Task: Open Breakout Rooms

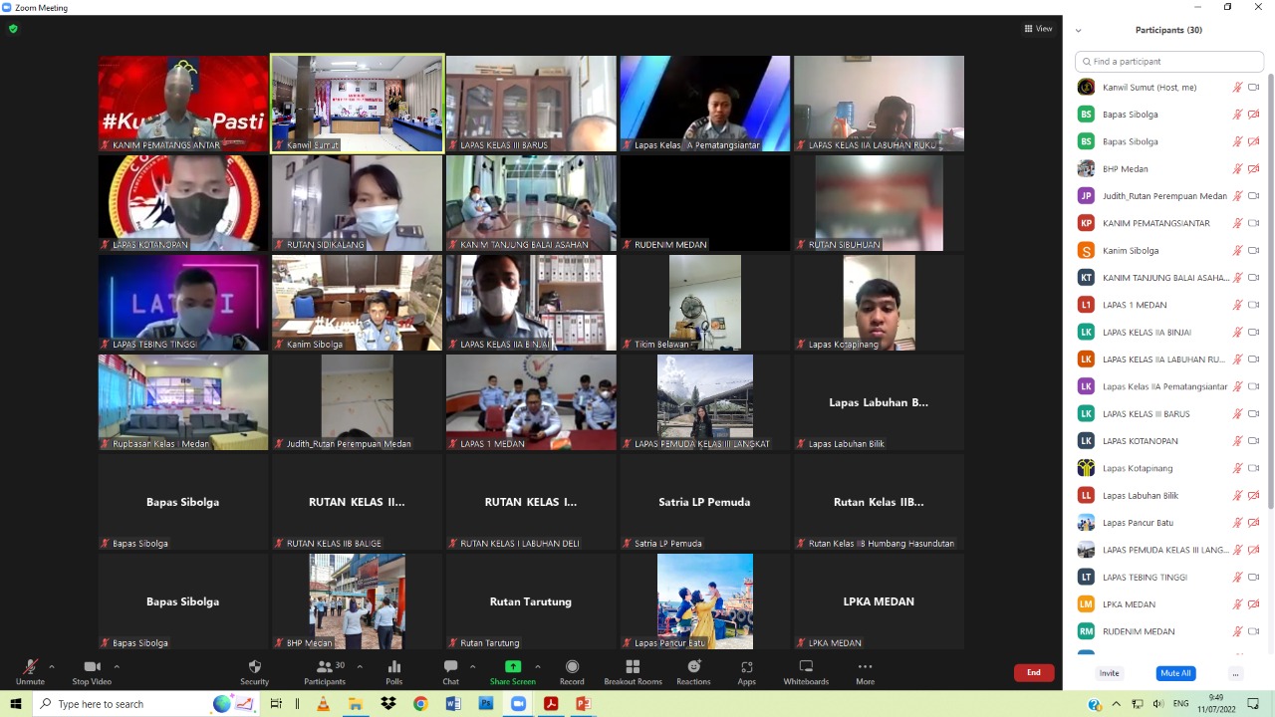Action: [x=633, y=667]
